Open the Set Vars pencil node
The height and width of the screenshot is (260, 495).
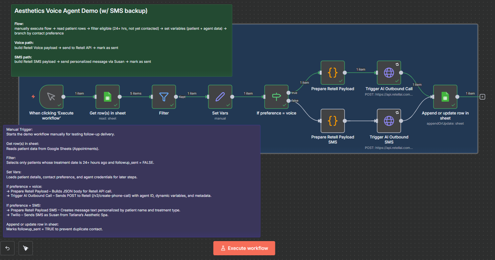(x=220, y=97)
